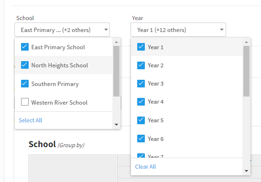Click School list scroll up arrow
Image resolution: width=261 pixels, height=182 pixels.
click(x=116, y=42)
